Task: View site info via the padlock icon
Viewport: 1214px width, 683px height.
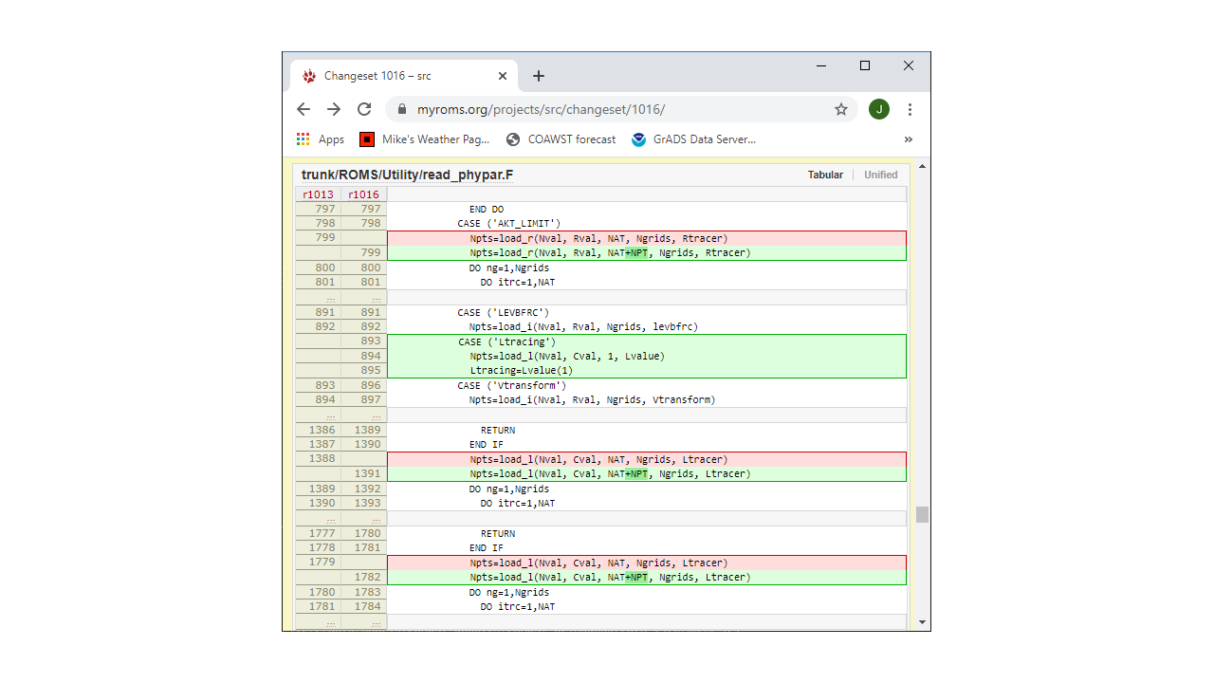Action: [402, 109]
